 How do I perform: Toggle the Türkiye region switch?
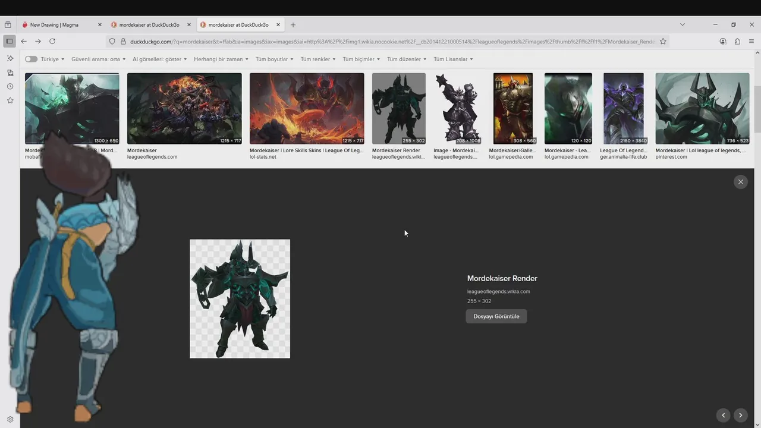tap(31, 59)
